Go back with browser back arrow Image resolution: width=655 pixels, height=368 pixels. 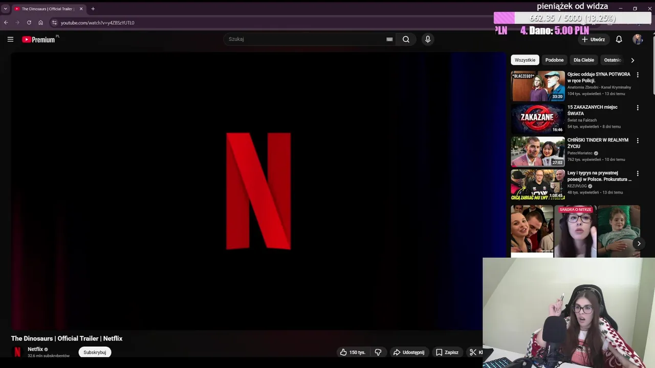[x=6, y=22]
